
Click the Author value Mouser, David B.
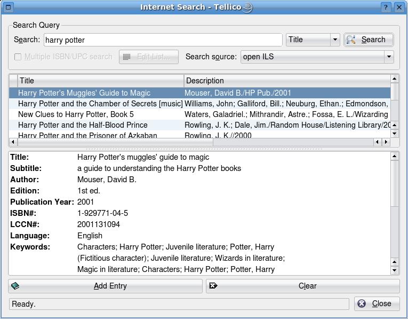[107, 180]
